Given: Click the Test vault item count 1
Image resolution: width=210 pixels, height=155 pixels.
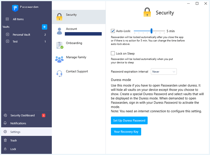Looking at the screenshot, I should pyautogui.click(x=45, y=42).
